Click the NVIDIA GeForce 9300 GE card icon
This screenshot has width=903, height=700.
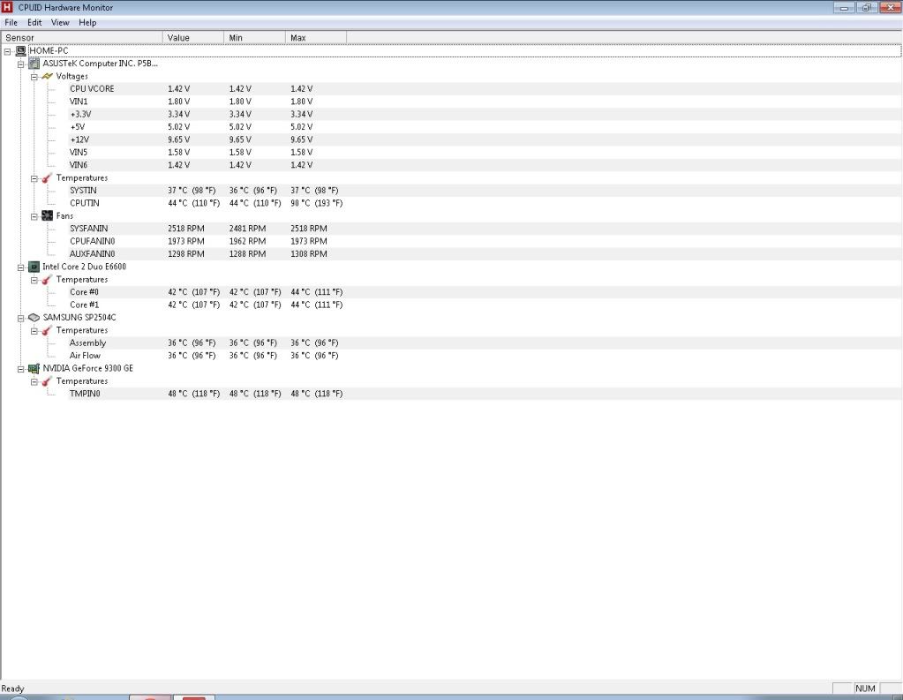pos(34,368)
